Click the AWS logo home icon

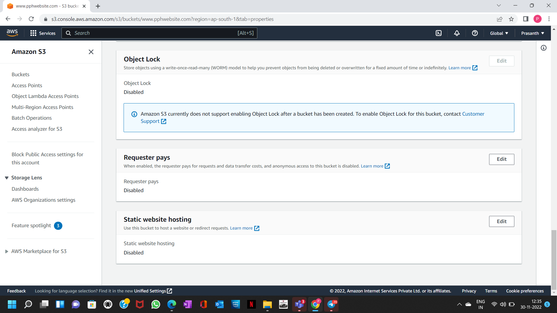[12, 33]
